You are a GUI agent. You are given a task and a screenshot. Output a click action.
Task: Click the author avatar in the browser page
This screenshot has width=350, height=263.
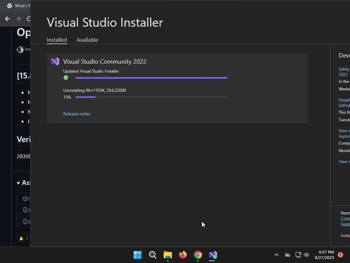[20, 49]
